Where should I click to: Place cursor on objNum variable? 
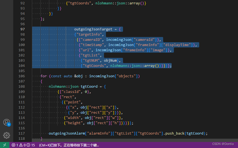110,61
